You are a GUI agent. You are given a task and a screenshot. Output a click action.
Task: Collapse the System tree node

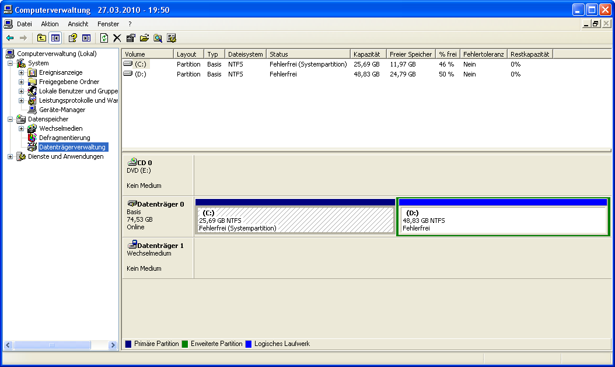point(10,63)
